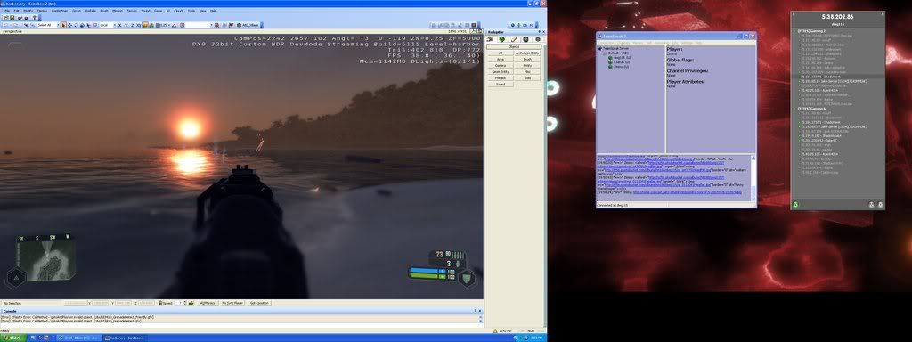Increase the Speed spinner value
The height and width of the screenshot is (342, 912).
pos(184,302)
